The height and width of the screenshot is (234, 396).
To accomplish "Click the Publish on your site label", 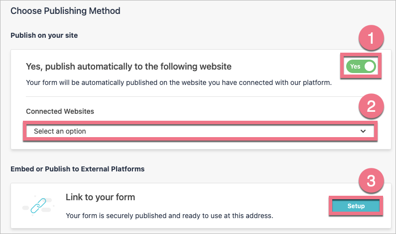I will point(44,35).
